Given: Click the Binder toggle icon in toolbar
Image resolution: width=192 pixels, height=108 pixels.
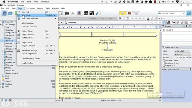Looking at the screenshot, I should coord(4,13).
